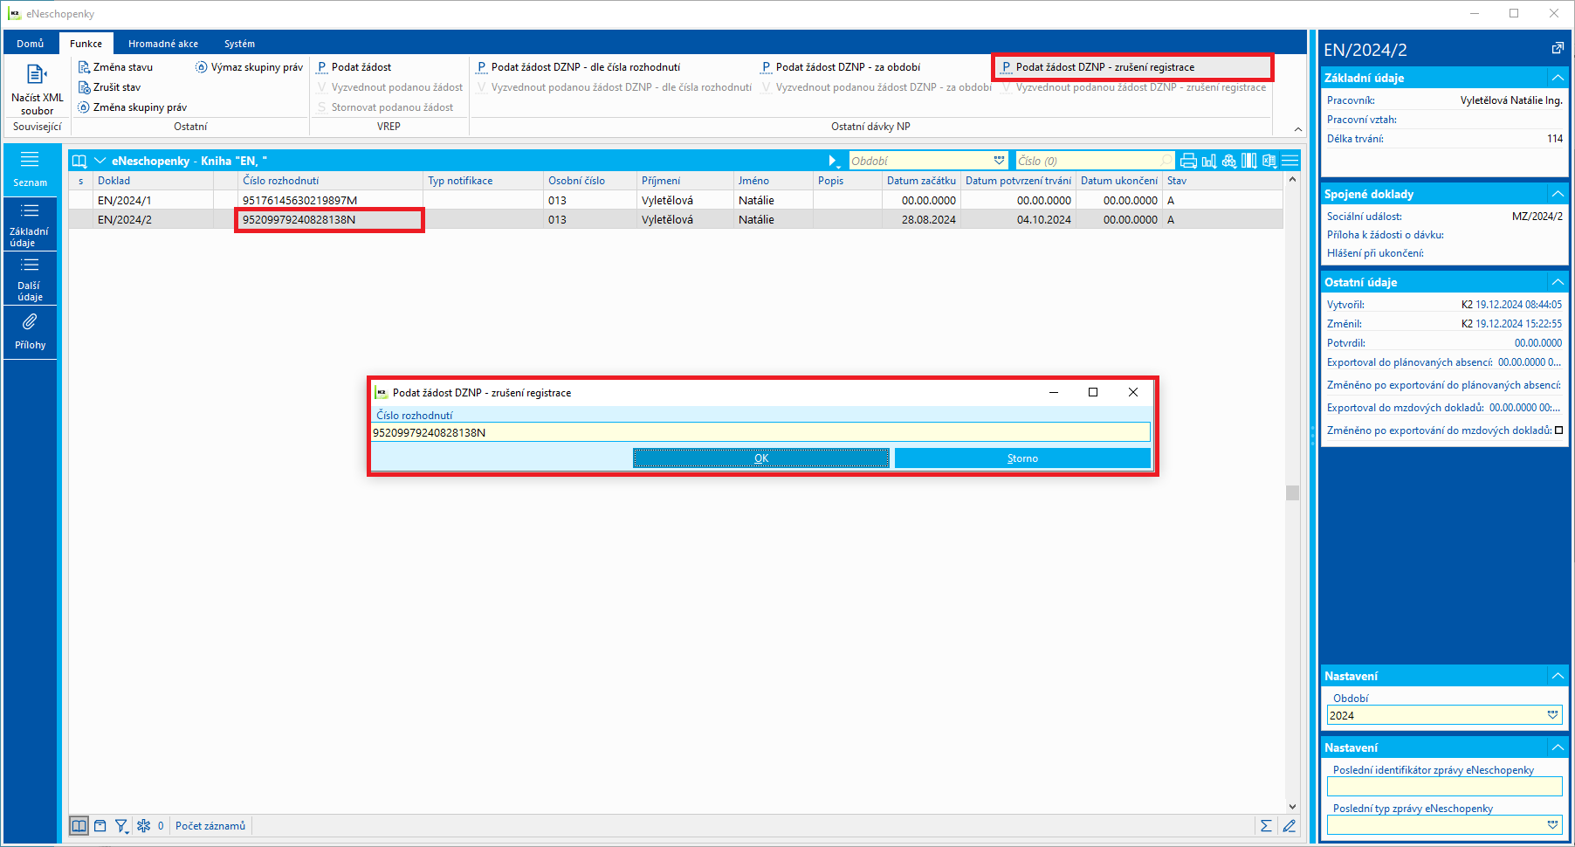The height and width of the screenshot is (847, 1575).
Task: Open the filter funnel icon in status bar
Action: [121, 826]
